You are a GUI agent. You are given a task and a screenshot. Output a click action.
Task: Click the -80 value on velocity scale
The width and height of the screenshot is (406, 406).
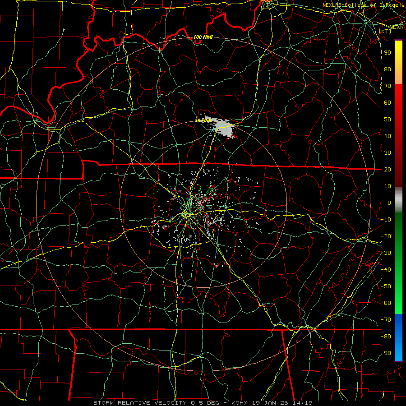click(386, 337)
